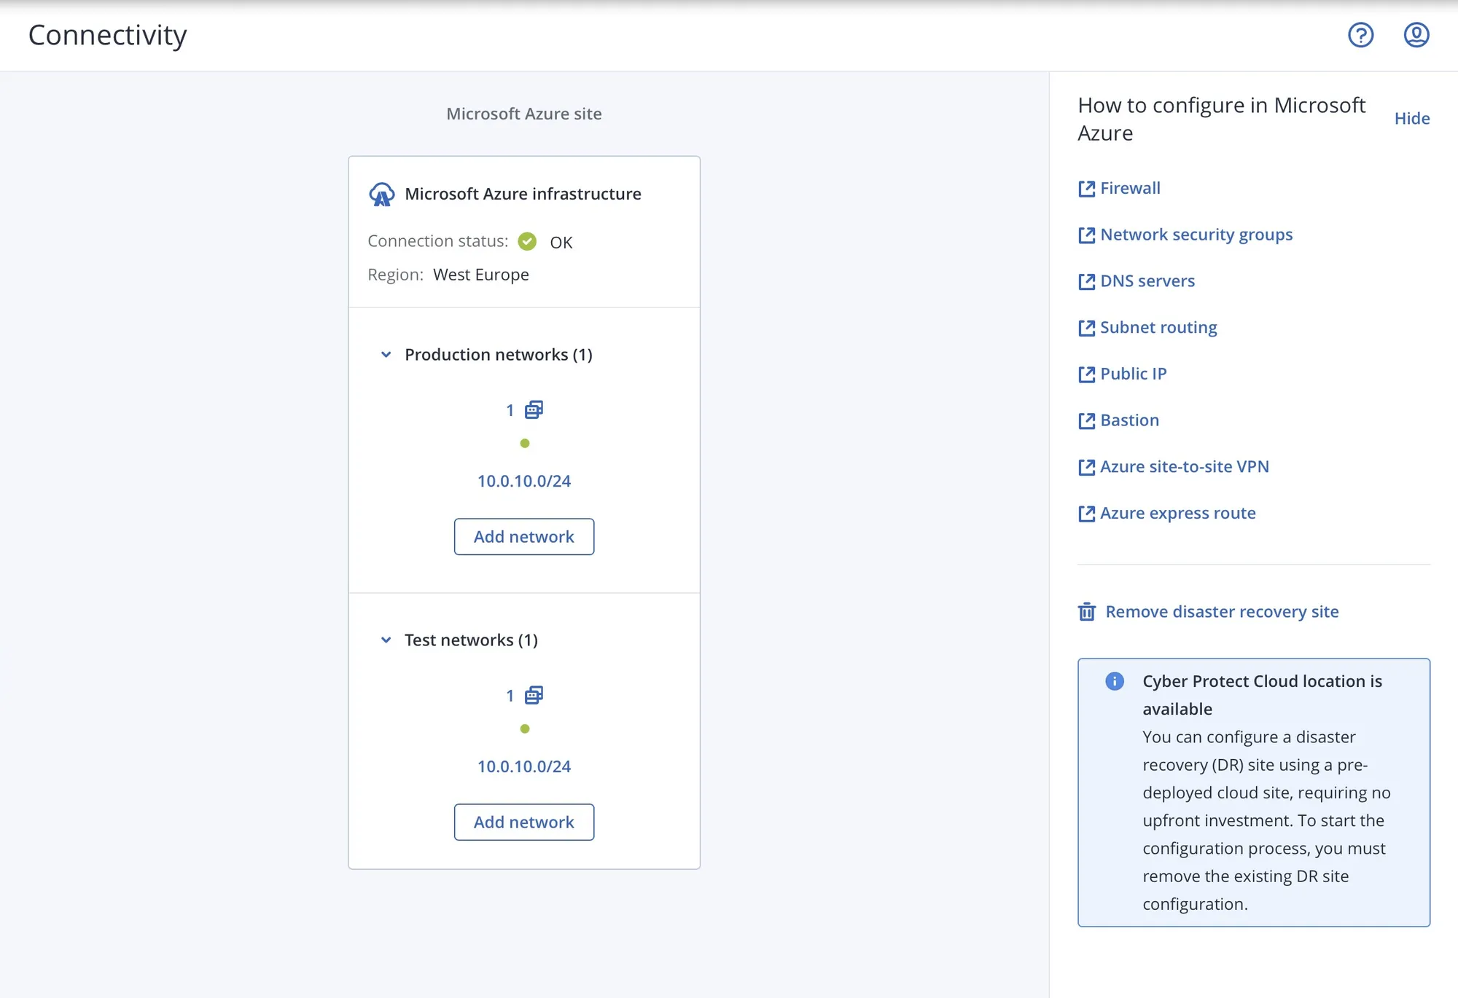
Task: Click the Microsoft Azure infrastructure cloud icon
Action: [x=381, y=195]
